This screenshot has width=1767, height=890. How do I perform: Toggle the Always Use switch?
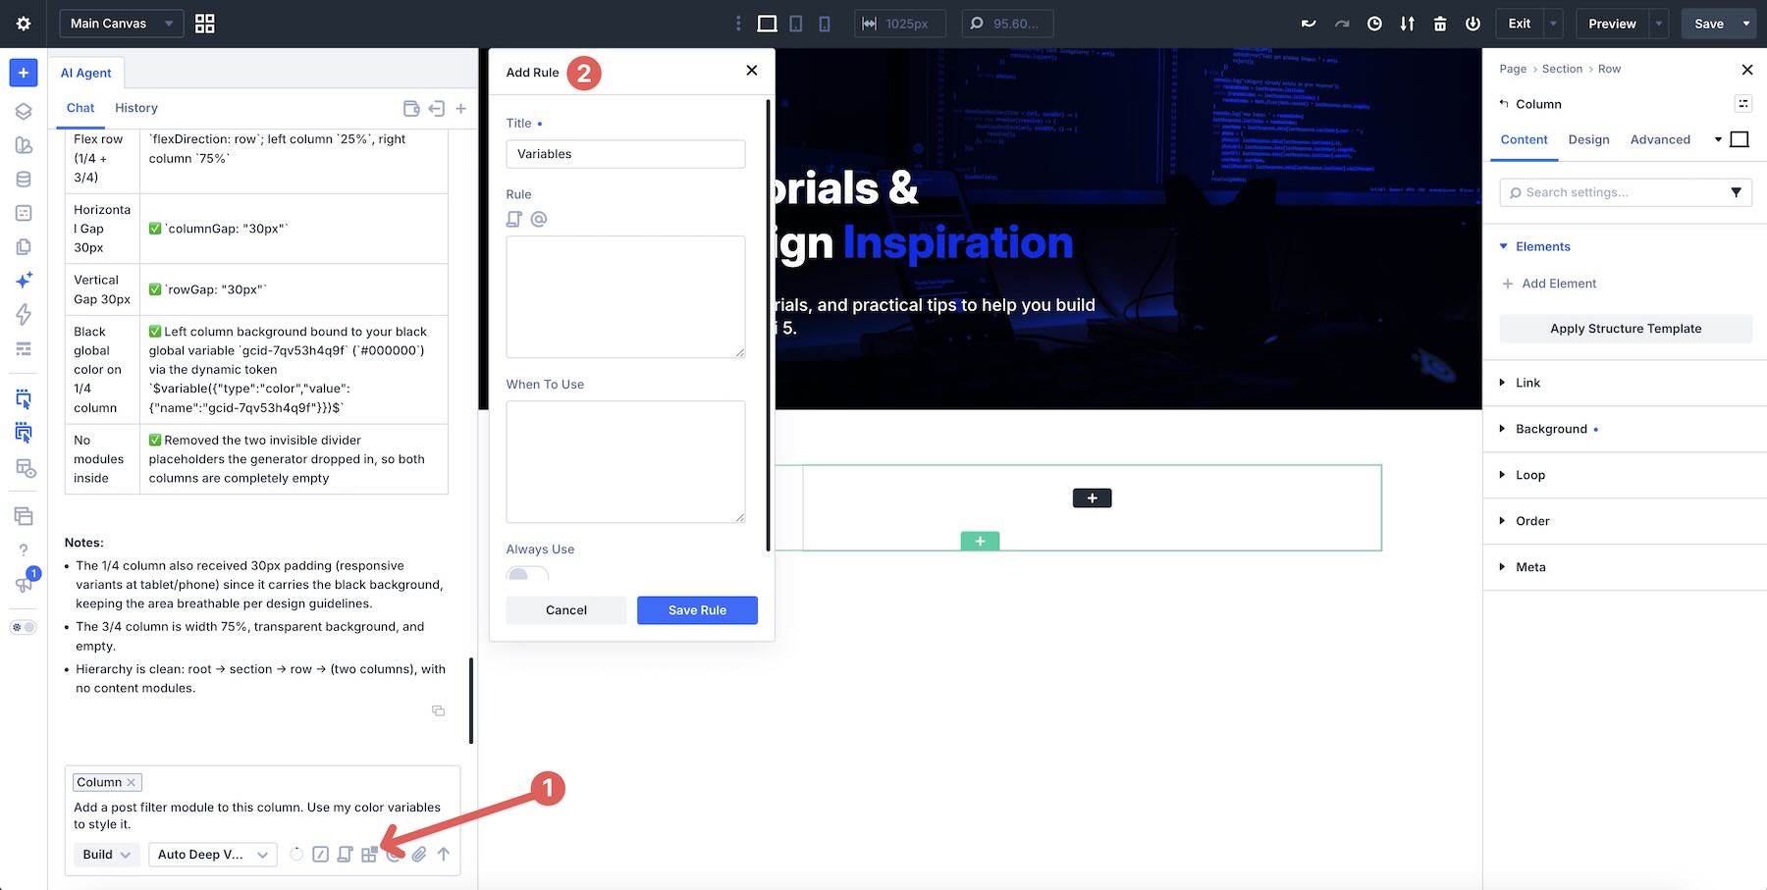pyautogui.click(x=527, y=574)
